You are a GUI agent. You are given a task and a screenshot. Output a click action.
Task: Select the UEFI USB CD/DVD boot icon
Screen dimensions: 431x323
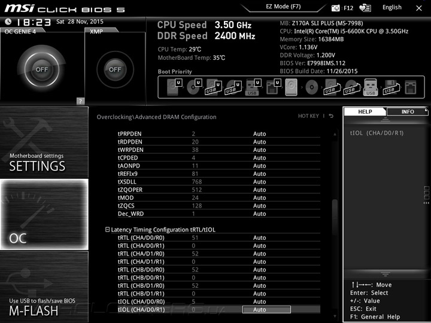(x=233, y=87)
